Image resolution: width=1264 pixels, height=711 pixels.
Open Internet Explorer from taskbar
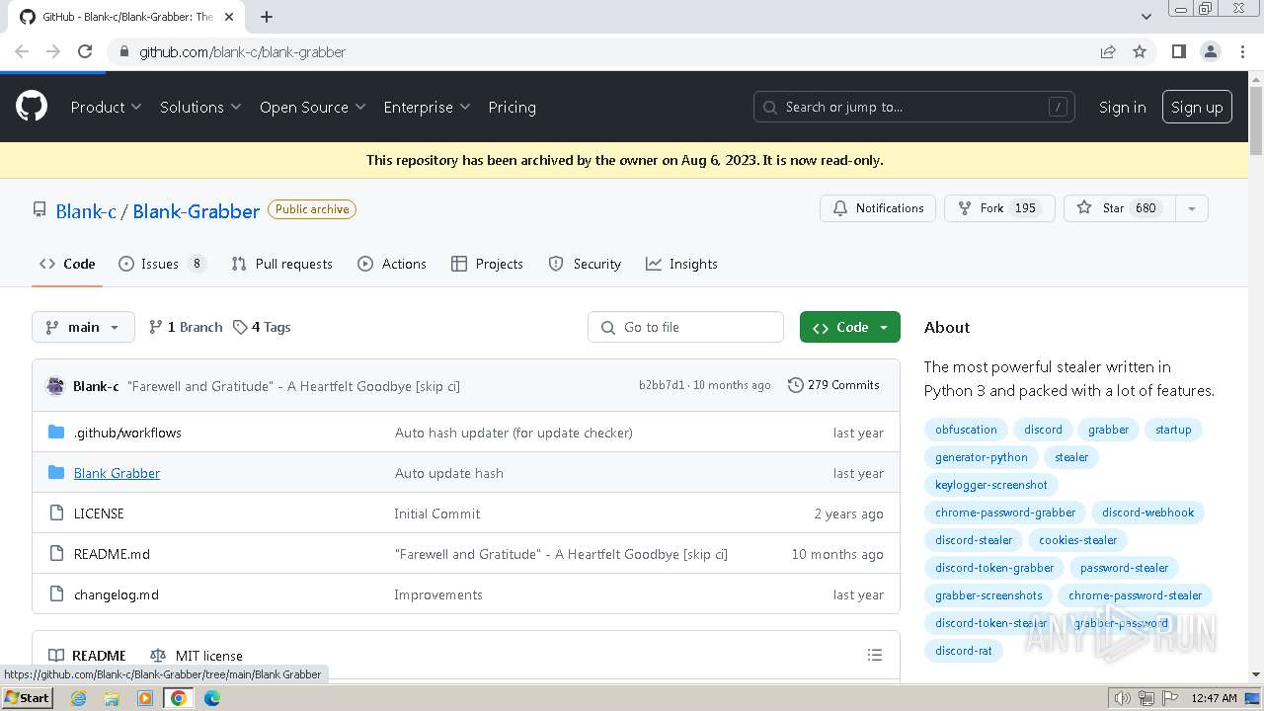point(78,698)
